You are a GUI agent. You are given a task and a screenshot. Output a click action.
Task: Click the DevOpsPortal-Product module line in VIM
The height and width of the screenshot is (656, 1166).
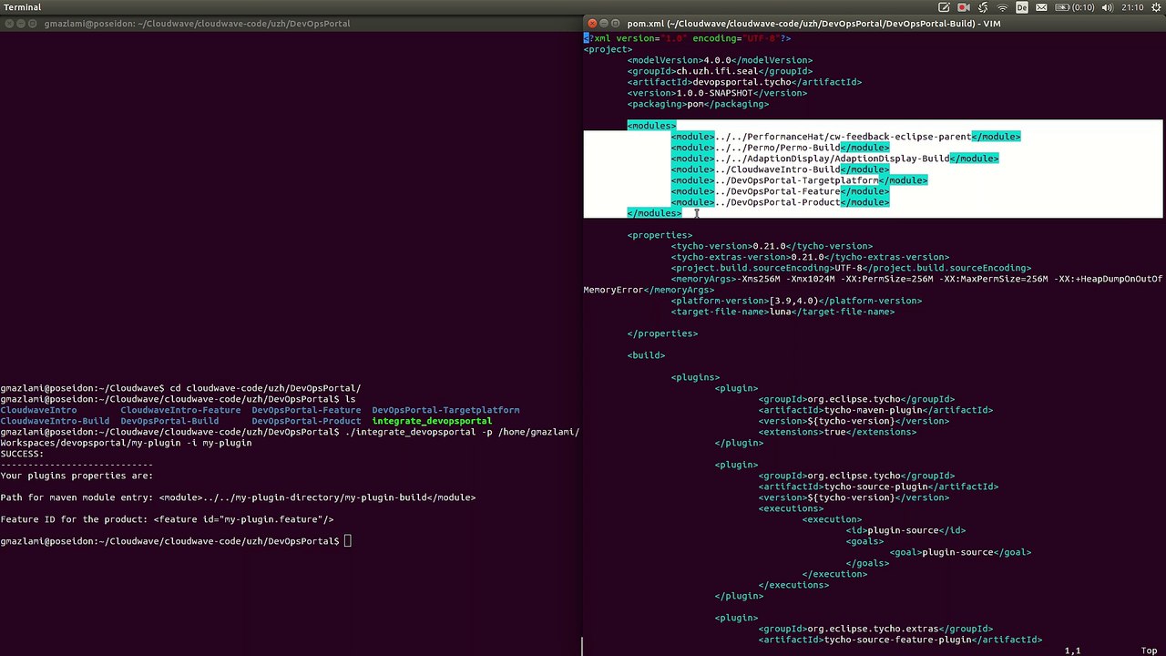(x=780, y=202)
